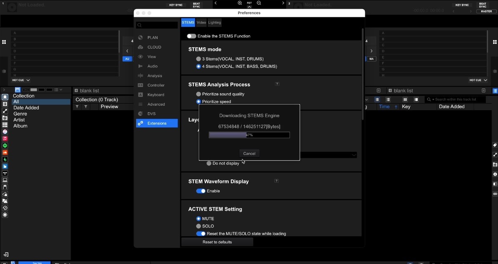
Task: Open Spotify in the source browser
Action: pyautogui.click(x=5, y=146)
